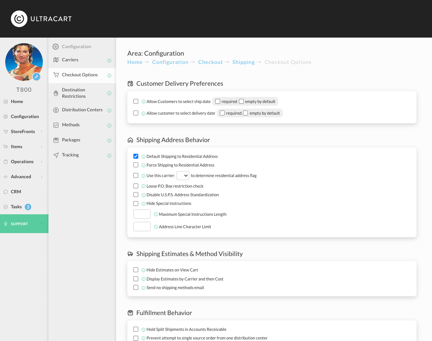Click the Tracking paper plane icon
This screenshot has width=432, height=341.
click(56, 155)
